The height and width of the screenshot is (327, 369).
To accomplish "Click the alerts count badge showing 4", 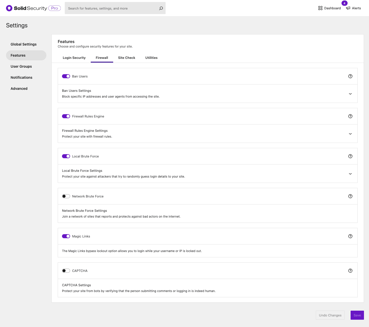I will pos(344,3).
